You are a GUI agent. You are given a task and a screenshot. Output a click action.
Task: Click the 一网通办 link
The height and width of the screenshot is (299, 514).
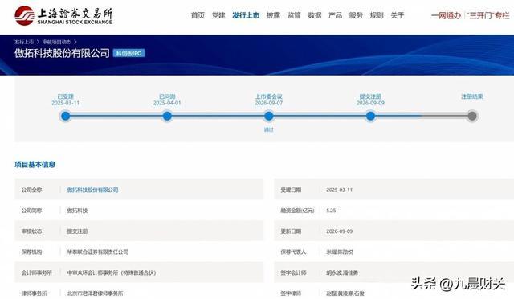447,15
